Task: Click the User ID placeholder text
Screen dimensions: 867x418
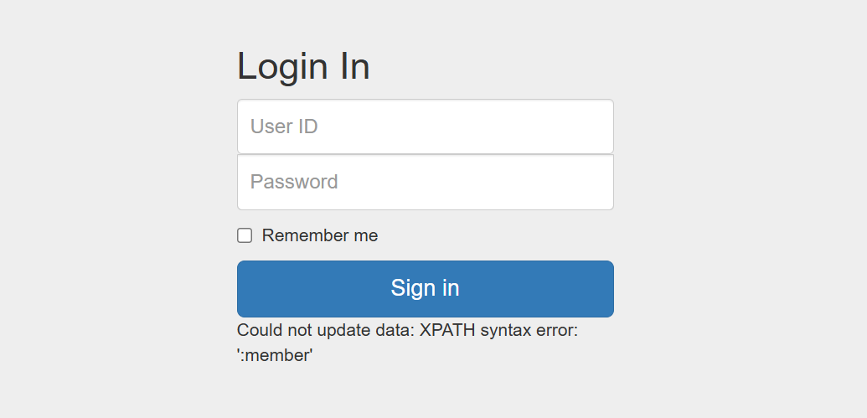Action: [284, 126]
